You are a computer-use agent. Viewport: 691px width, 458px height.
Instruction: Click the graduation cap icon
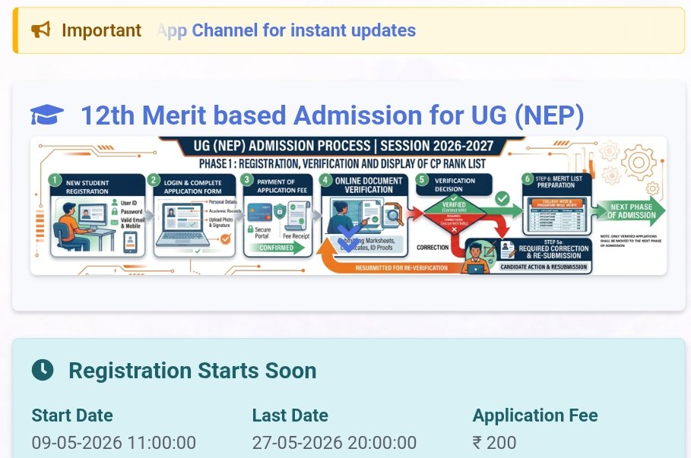pos(47,115)
